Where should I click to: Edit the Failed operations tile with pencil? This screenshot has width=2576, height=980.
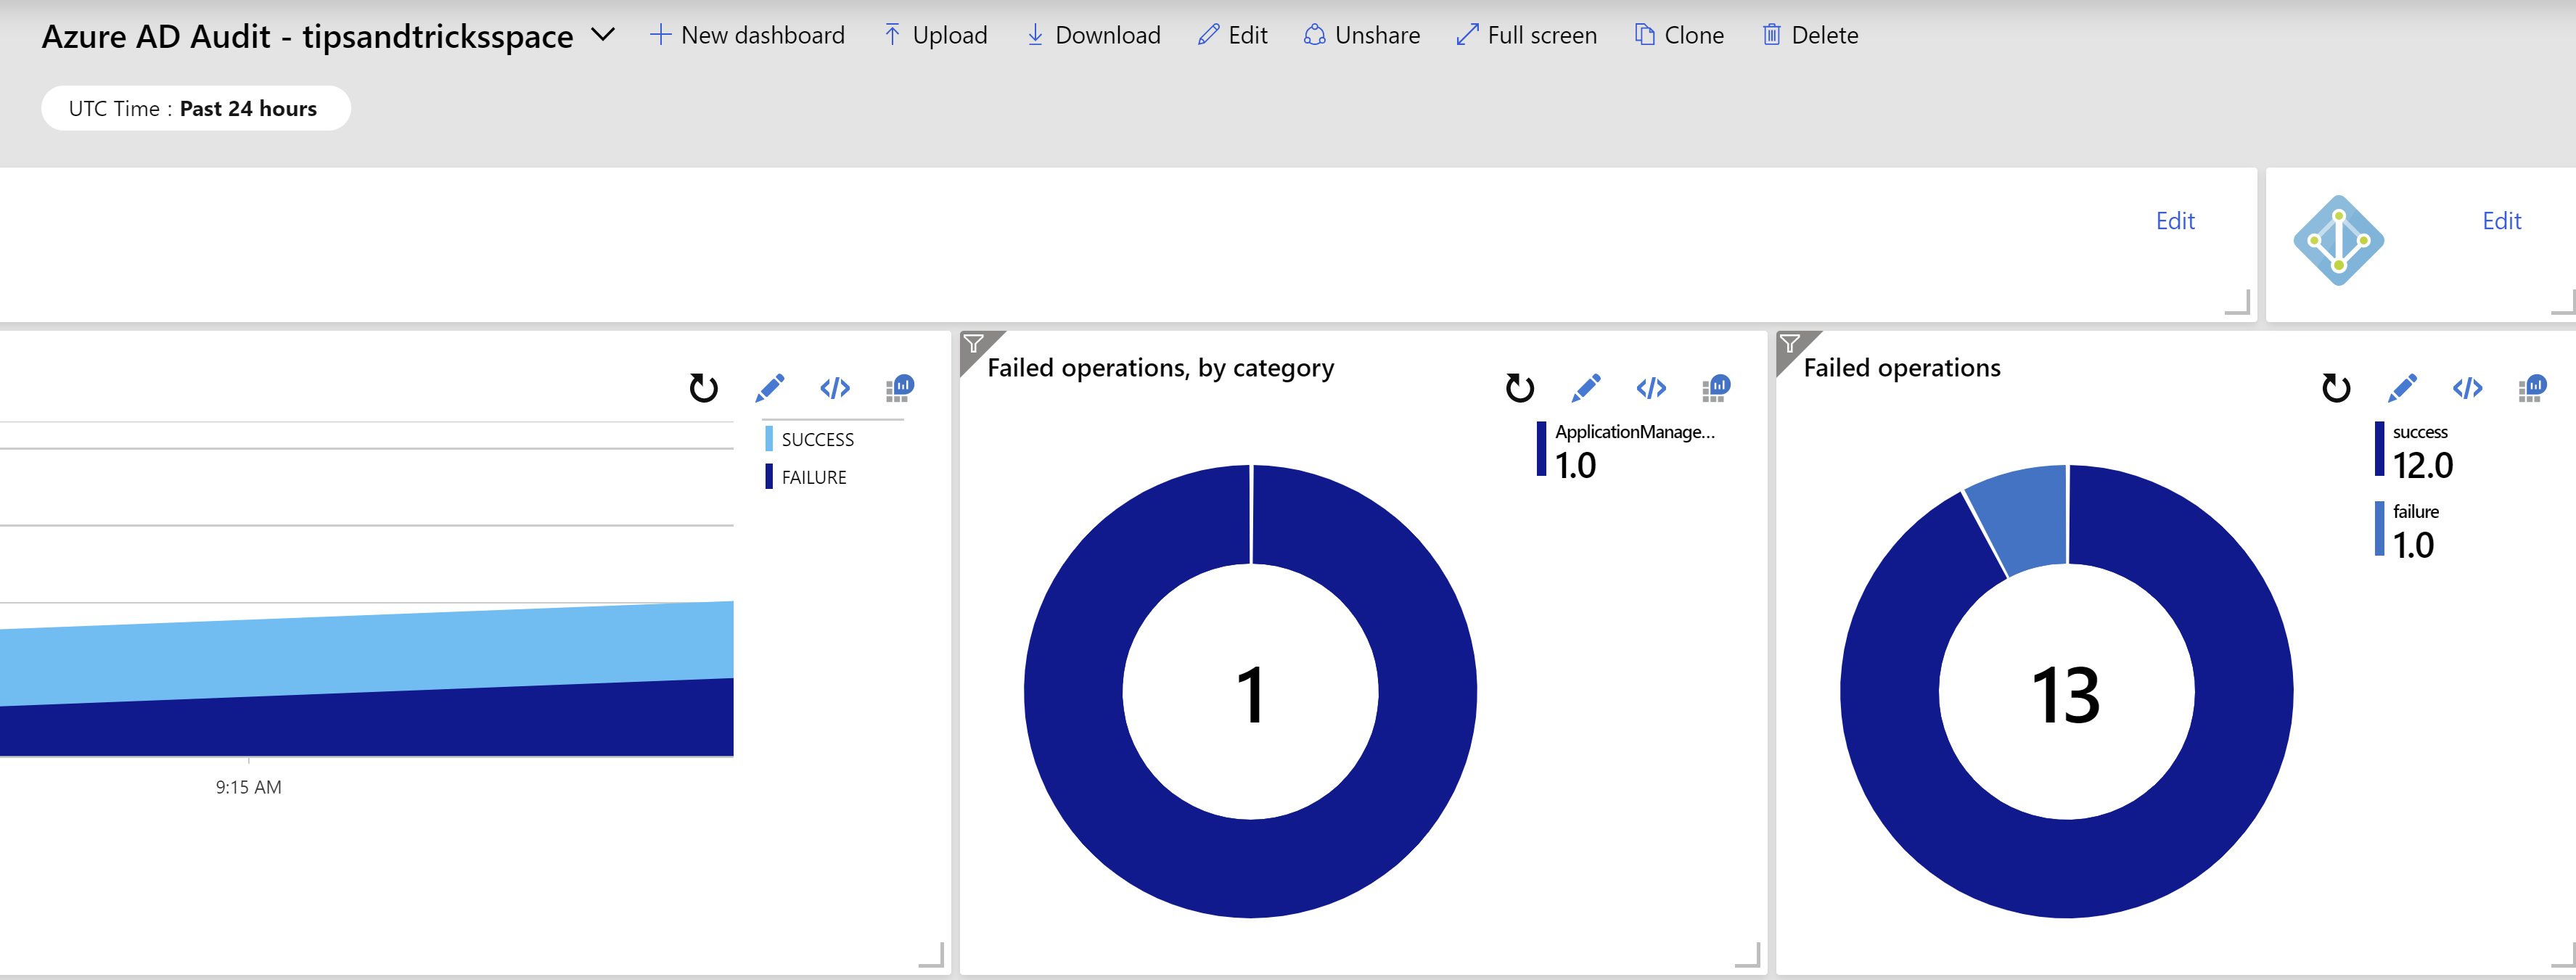tap(2402, 388)
